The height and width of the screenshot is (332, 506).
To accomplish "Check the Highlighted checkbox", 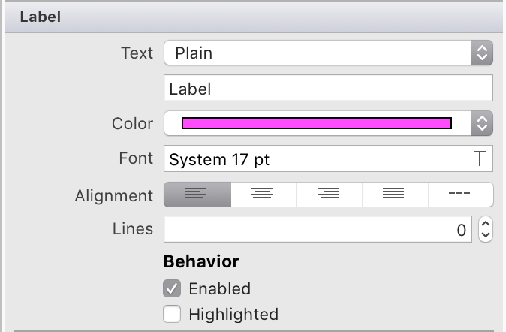I will (172, 314).
